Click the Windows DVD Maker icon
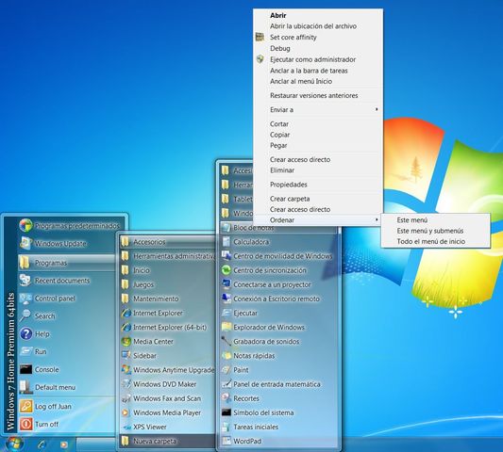 point(126,384)
